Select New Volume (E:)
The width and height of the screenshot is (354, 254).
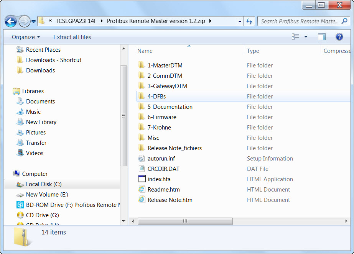coord(42,195)
